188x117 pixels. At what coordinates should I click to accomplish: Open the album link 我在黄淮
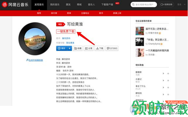click(x=70, y=43)
